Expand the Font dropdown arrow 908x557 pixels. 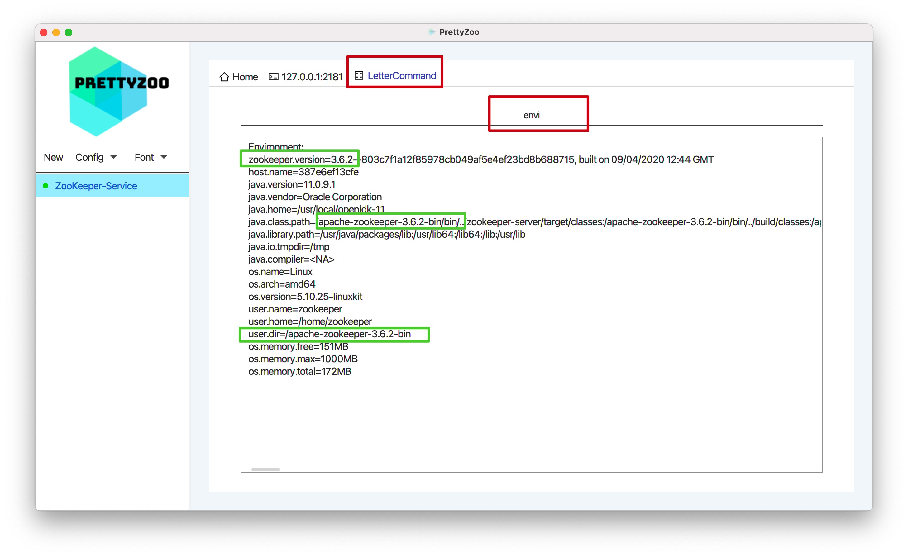click(164, 157)
